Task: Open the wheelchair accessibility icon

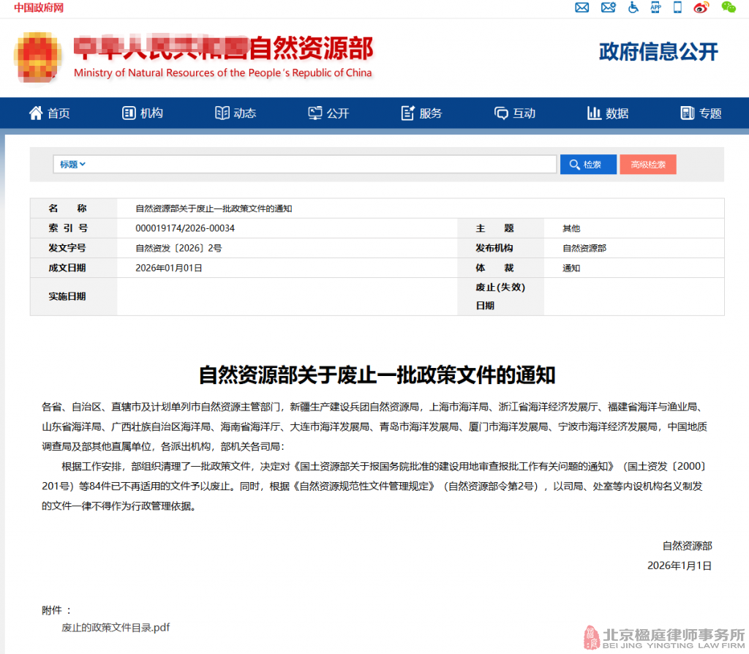Action: (x=633, y=7)
